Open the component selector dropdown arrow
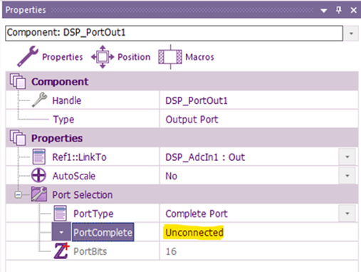Screen dimensions: 361x272 [x=351, y=33]
